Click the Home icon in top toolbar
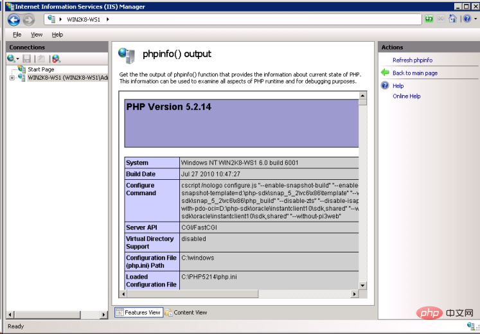This screenshot has width=480, height=334. [452, 19]
